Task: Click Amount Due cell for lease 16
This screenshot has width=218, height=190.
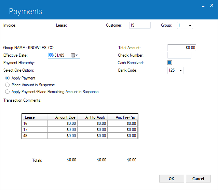Action: [x=62, y=123]
